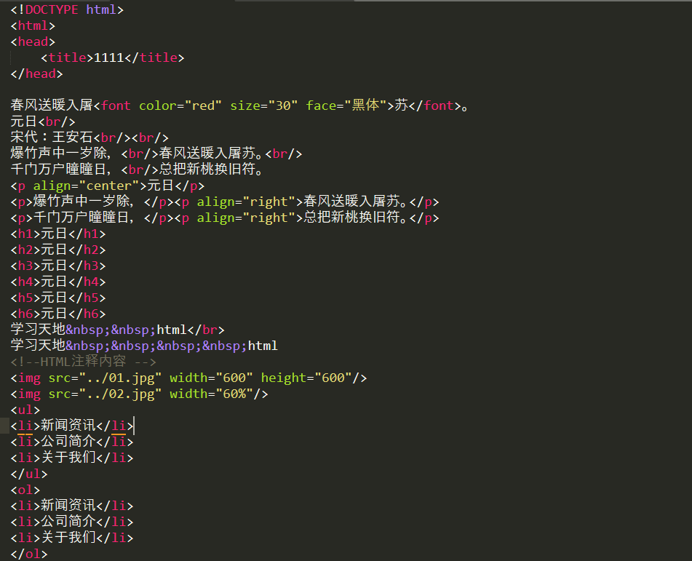
Task: Click the opening head tag
Action: 33,41
